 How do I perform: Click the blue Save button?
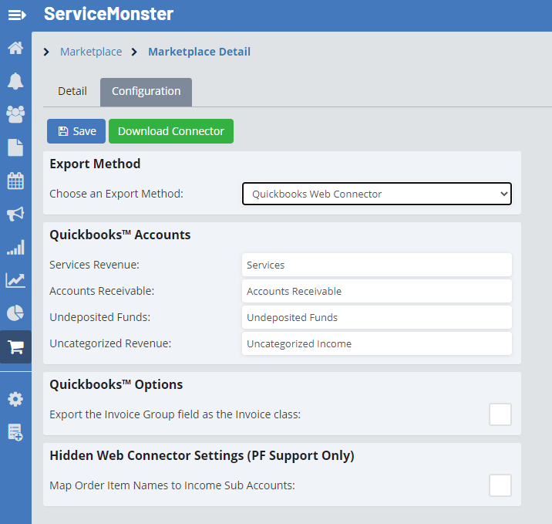pos(76,131)
